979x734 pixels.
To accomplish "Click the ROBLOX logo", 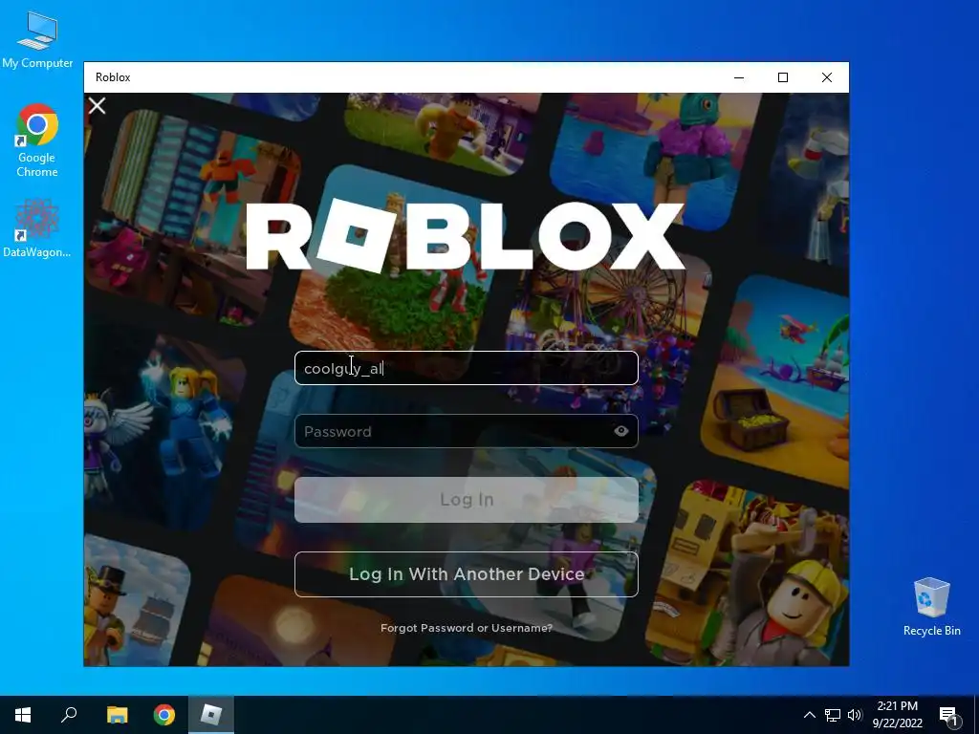I will coord(466,236).
